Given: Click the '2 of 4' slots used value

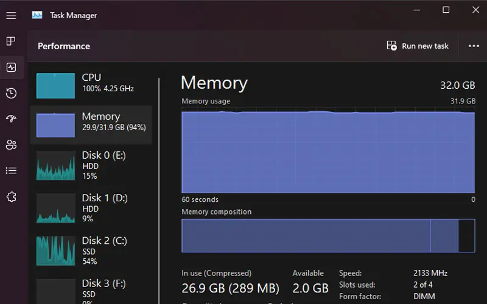Looking at the screenshot, I should tap(422, 285).
